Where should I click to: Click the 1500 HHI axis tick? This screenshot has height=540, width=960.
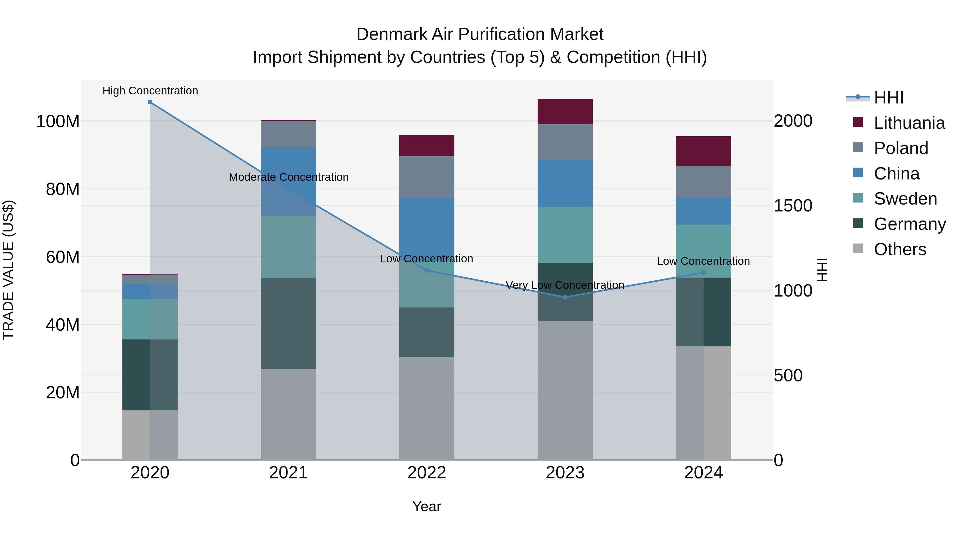click(x=793, y=206)
